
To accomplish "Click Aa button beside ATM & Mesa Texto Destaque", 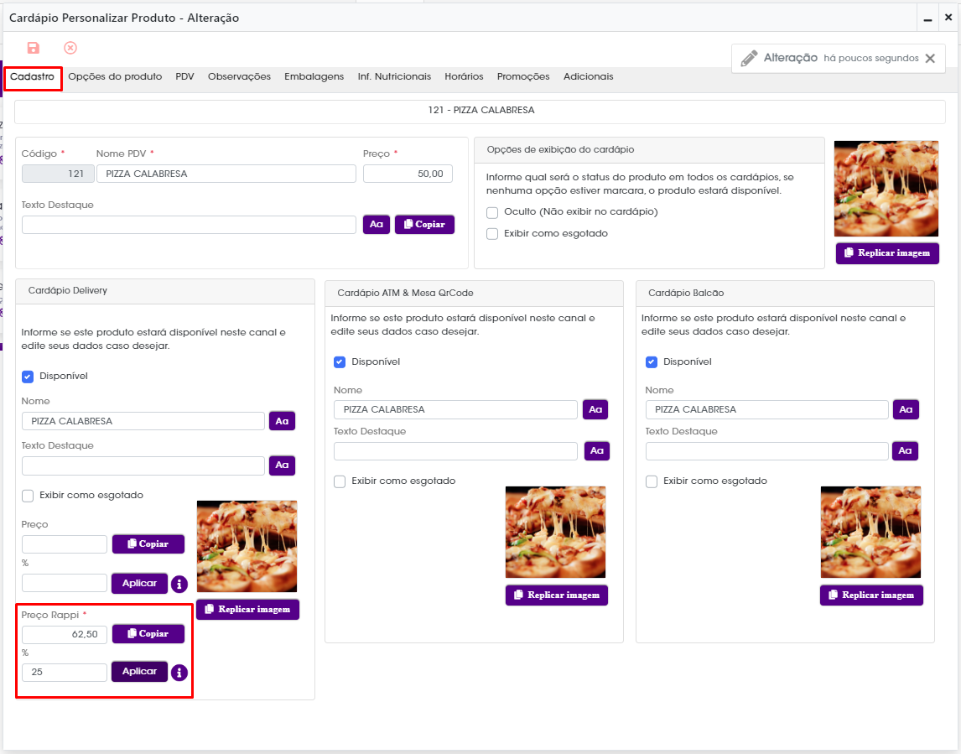I will (x=597, y=450).
